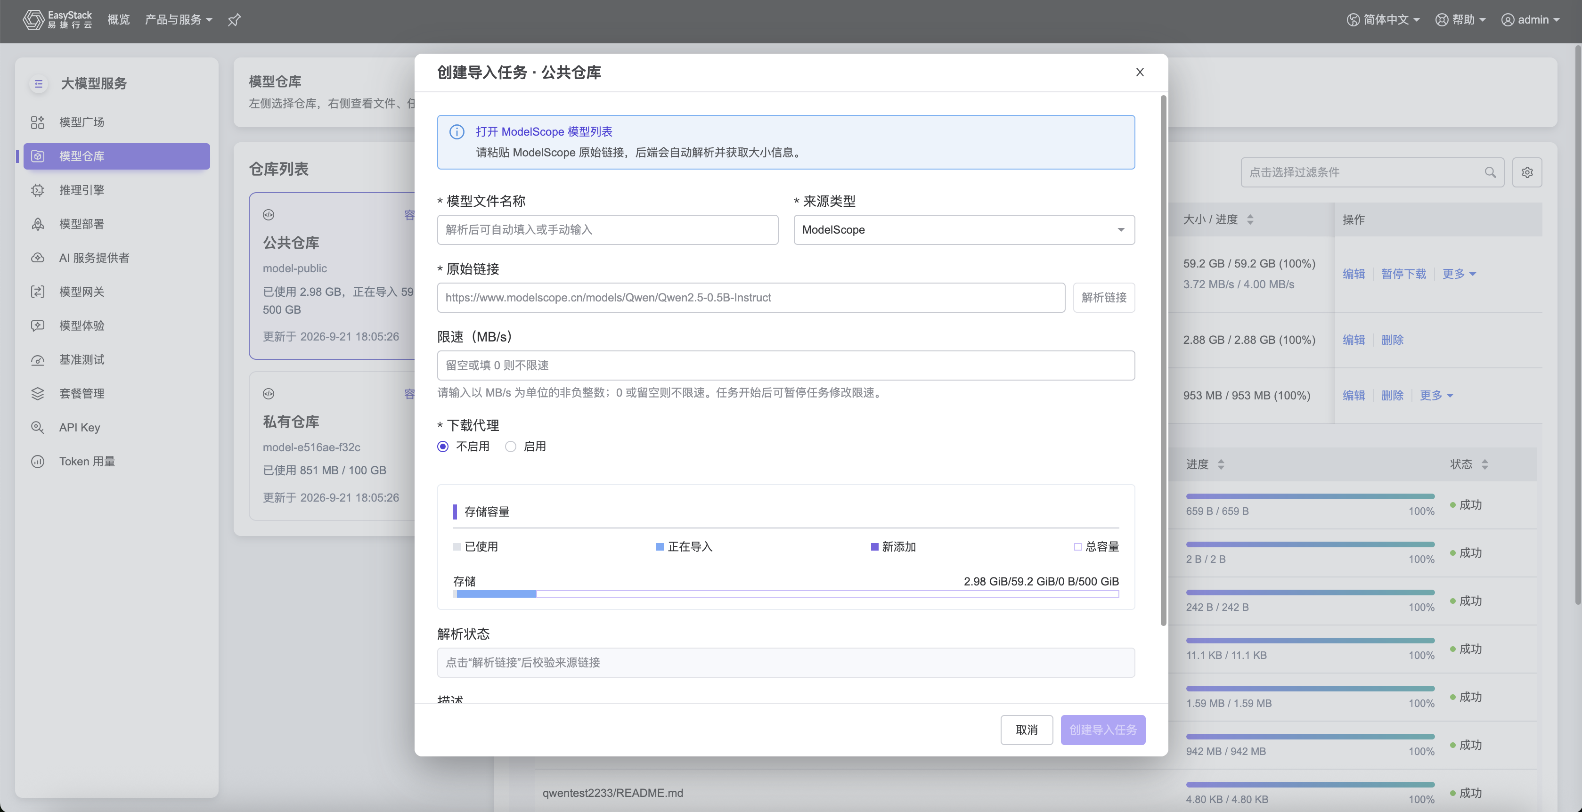The height and width of the screenshot is (812, 1582).
Task: Click the 659 B / 659 B progress bar
Action: [x=1310, y=496]
